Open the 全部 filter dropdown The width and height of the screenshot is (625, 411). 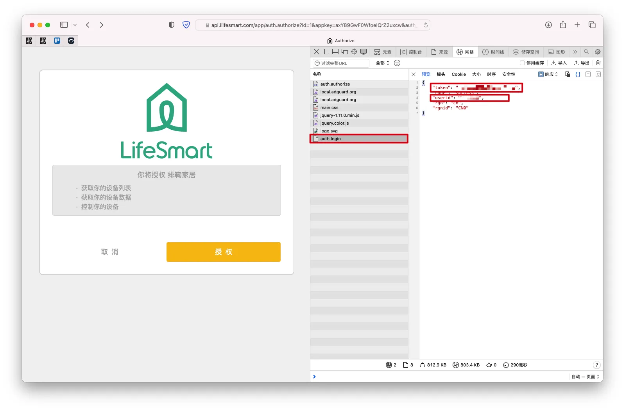pyautogui.click(x=382, y=63)
